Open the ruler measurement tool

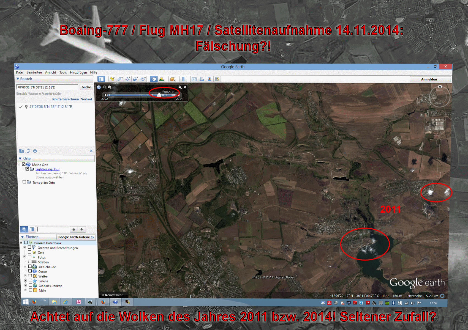[x=183, y=79]
